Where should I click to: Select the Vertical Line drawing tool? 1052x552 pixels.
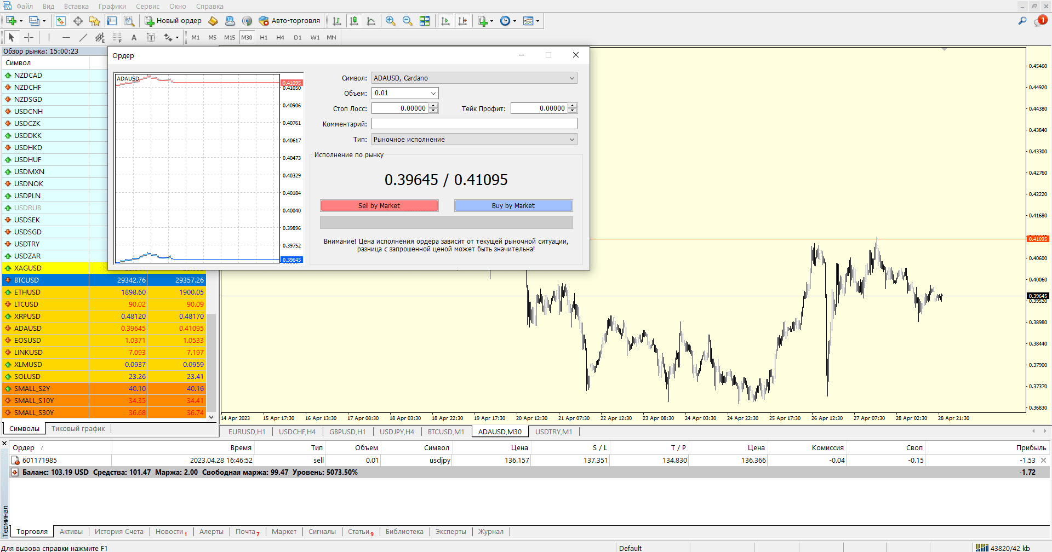click(49, 37)
